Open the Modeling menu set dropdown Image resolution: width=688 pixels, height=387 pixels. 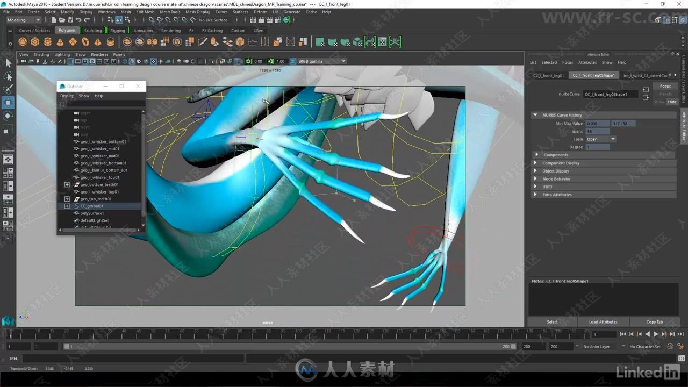tap(23, 20)
